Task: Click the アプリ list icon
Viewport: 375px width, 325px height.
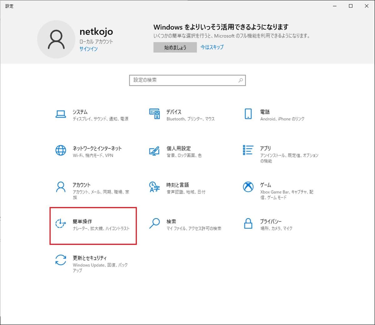Action: pos(248,150)
